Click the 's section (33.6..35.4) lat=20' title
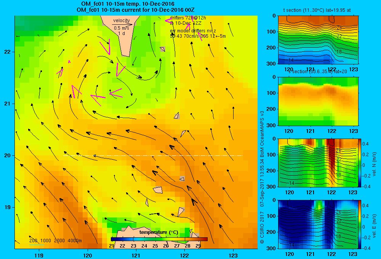 pos(317,72)
